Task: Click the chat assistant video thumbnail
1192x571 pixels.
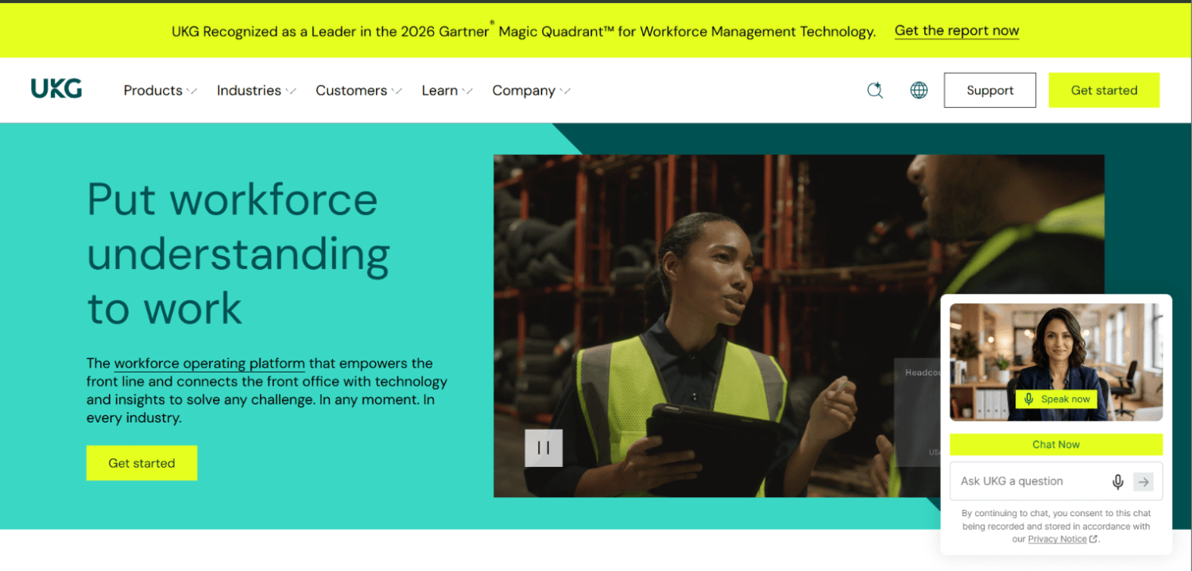Action: click(x=1056, y=362)
